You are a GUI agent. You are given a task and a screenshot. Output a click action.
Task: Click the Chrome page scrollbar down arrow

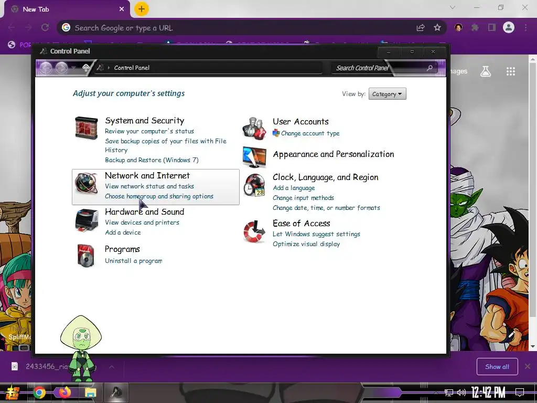click(533, 346)
